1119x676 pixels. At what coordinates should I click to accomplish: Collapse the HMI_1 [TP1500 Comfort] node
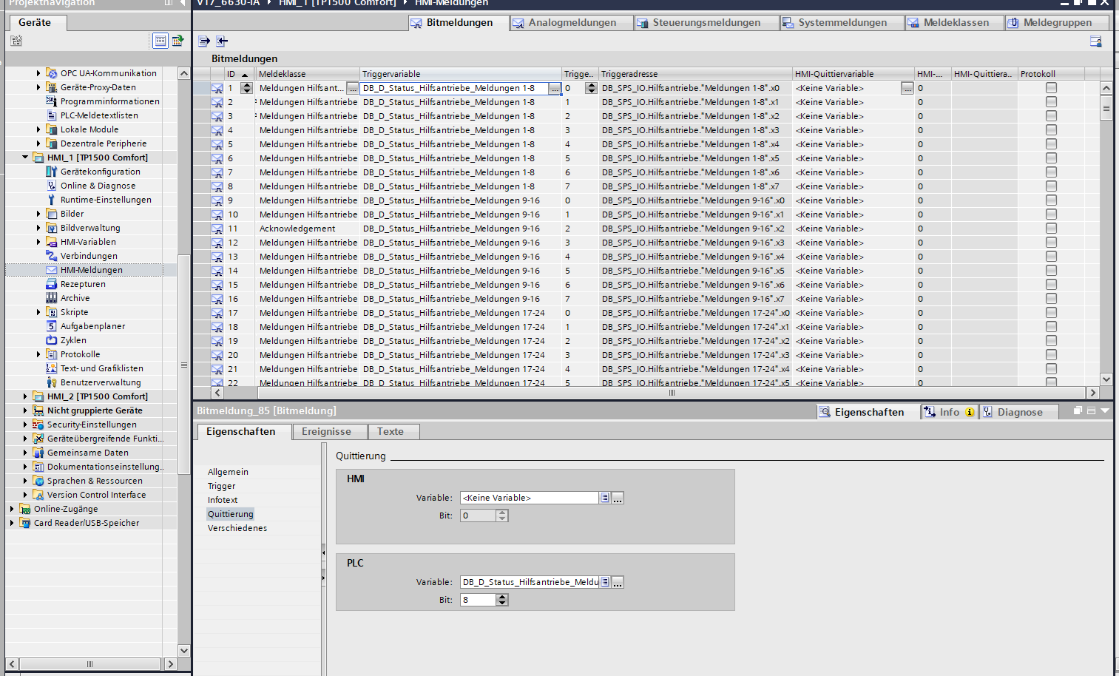[25, 158]
